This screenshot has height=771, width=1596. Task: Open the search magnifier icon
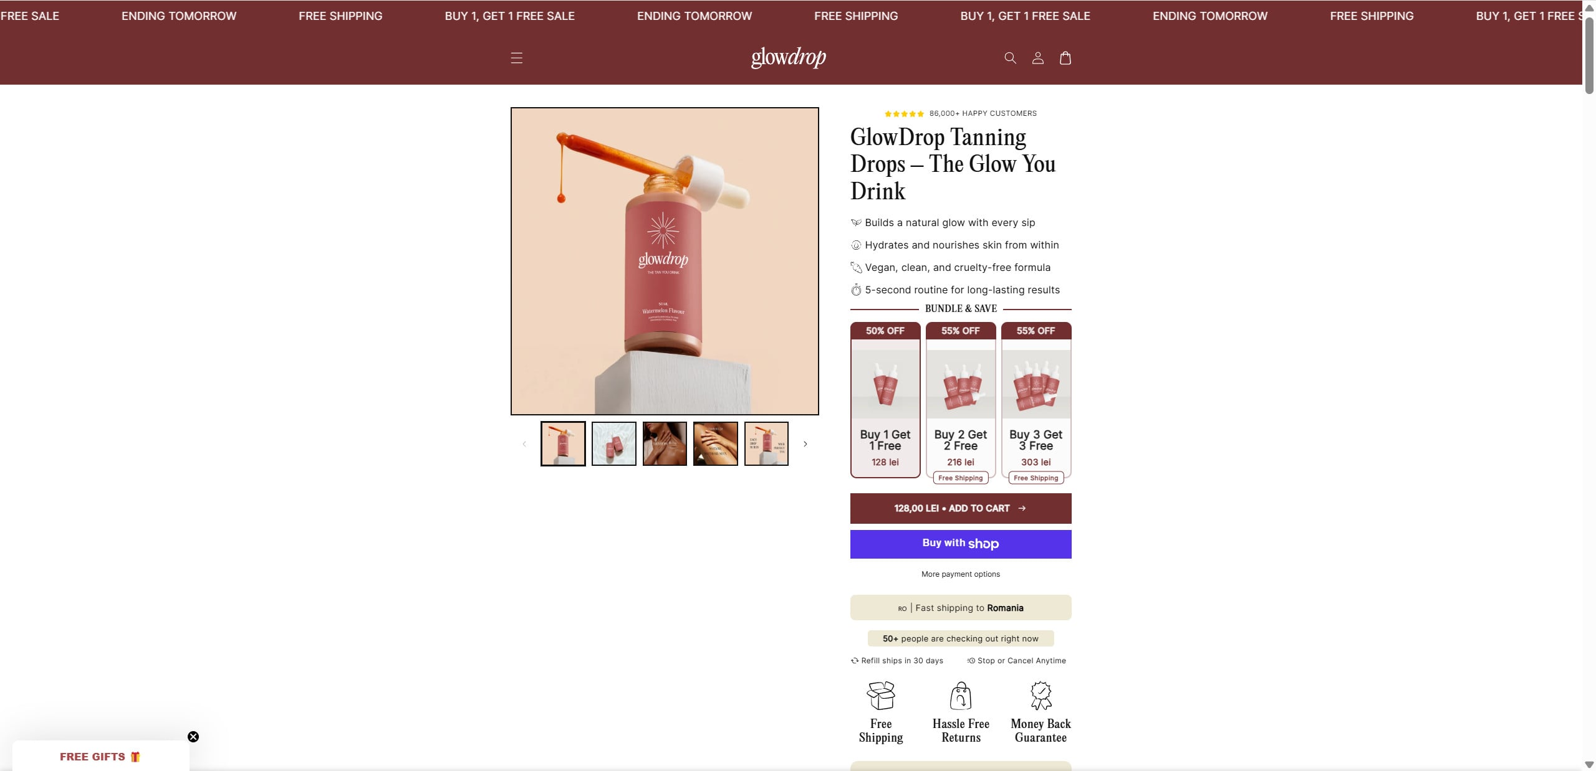(1010, 58)
